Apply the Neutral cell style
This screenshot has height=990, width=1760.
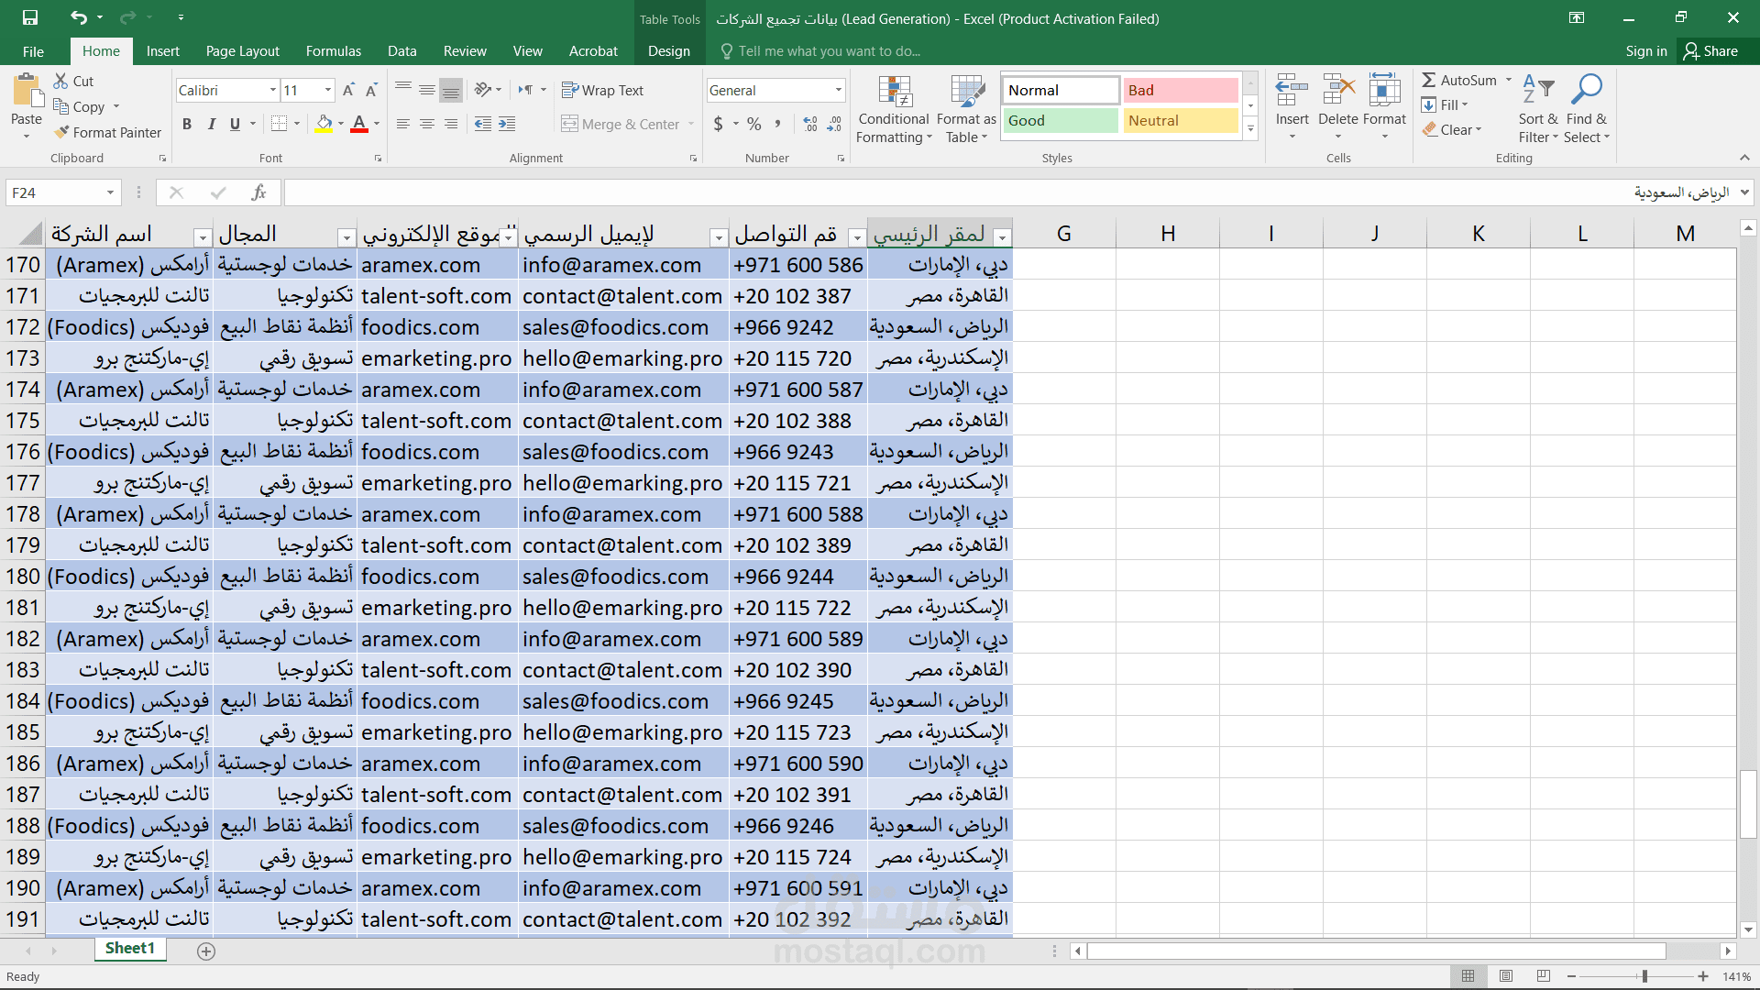(x=1181, y=120)
